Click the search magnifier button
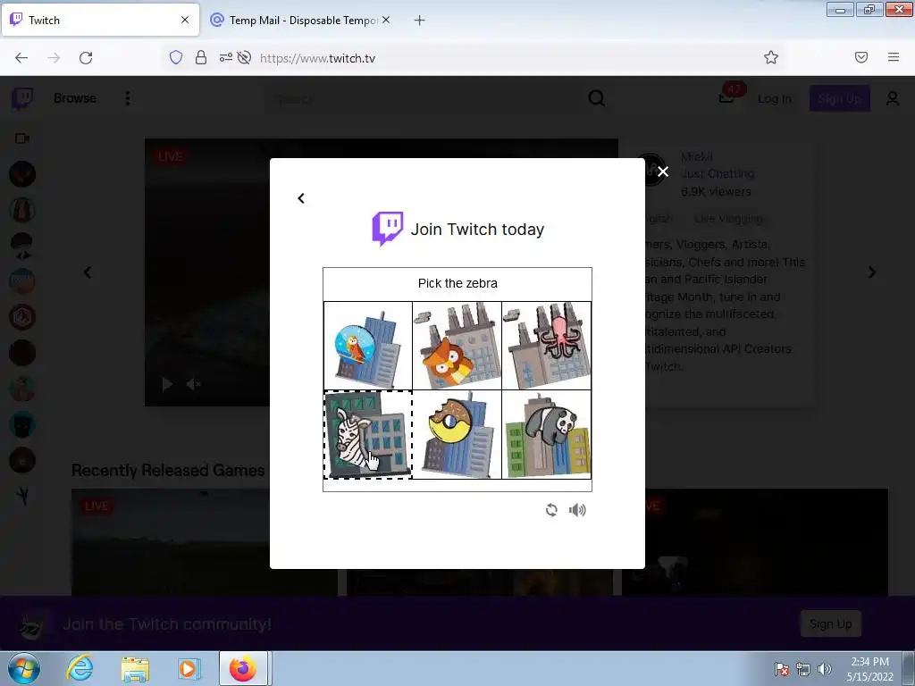915x686 pixels. pyautogui.click(x=596, y=98)
